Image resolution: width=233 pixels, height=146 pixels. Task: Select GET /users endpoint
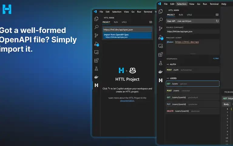[x=193, y=84]
